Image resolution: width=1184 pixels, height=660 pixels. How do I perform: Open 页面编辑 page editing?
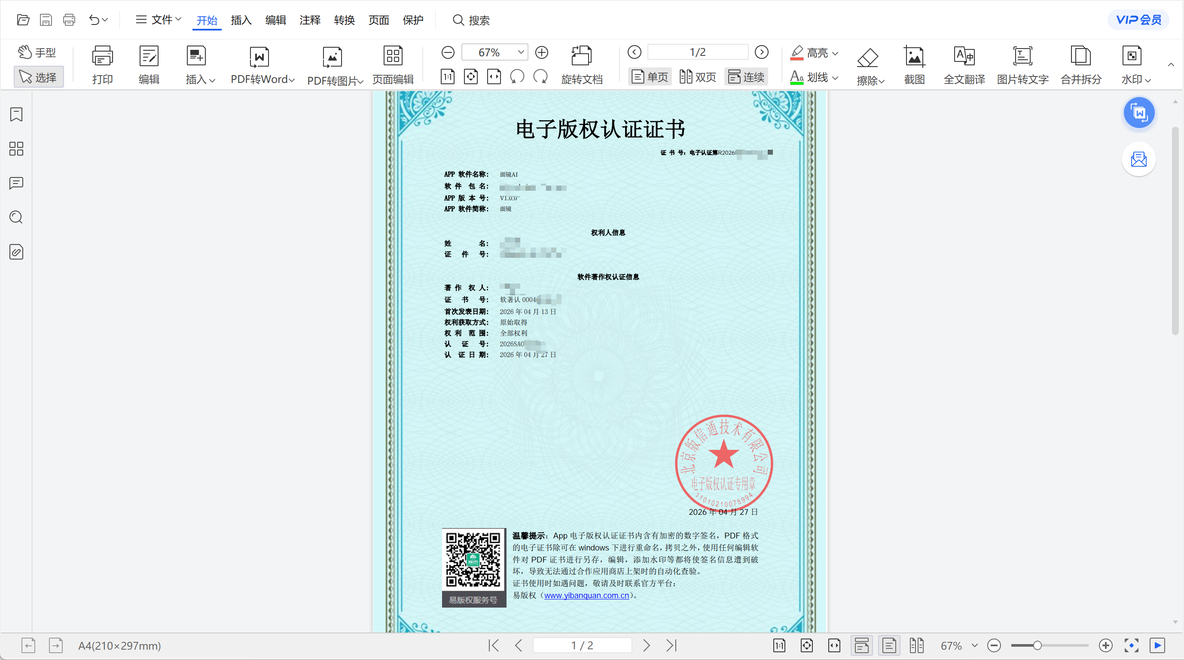tap(393, 65)
